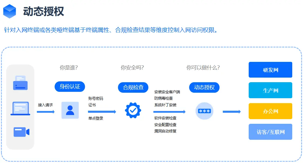
Task: Select the 账号密码 text
Action: click(96, 98)
